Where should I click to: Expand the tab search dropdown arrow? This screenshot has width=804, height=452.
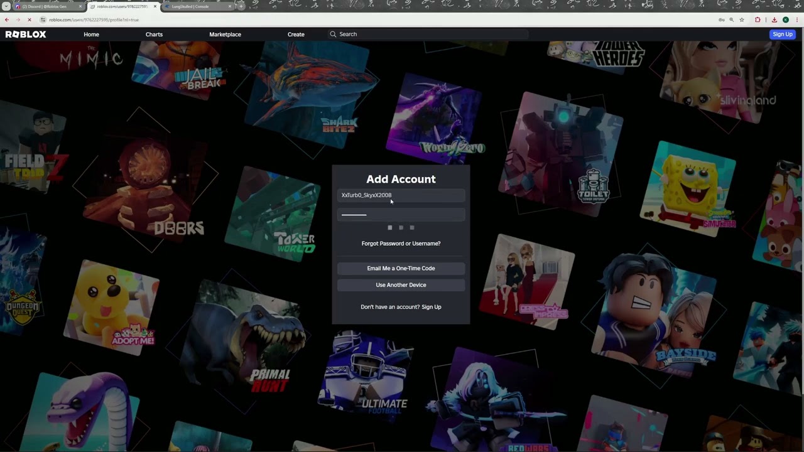tap(7, 6)
